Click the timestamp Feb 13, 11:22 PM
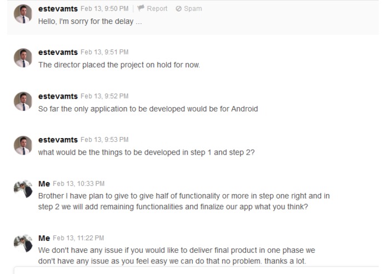This screenshot has height=274, width=386. 78,238
